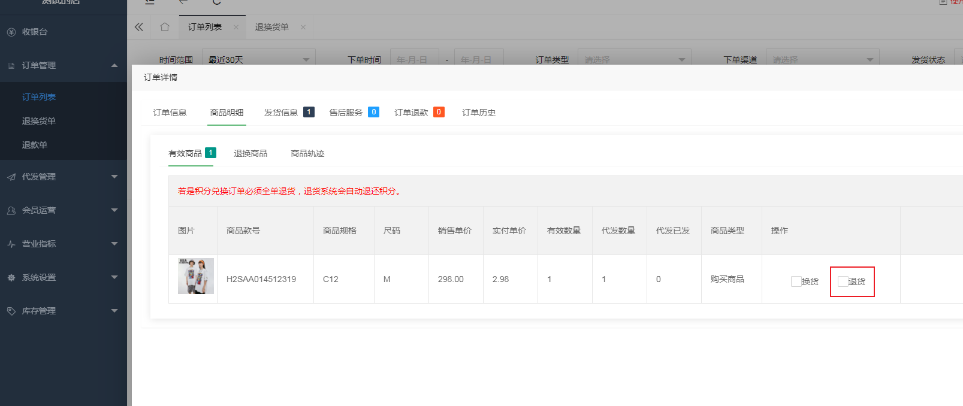Click the double-left collapse tabs icon
963x406 pixels.
[139, 27]
